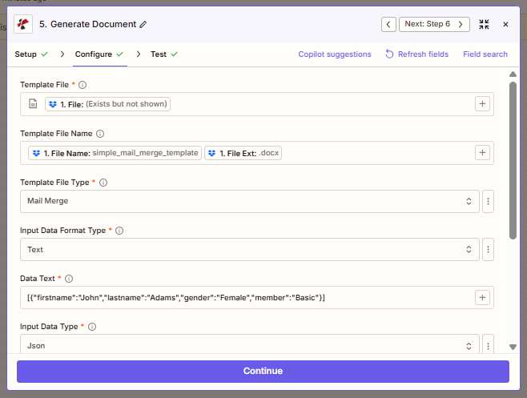Close the Generate Document panel
Viewport: 527px width, 398px height.
505,24
